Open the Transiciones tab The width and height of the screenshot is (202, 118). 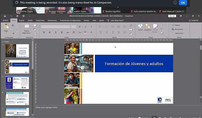pyautogui.click(x=40, y=20)
